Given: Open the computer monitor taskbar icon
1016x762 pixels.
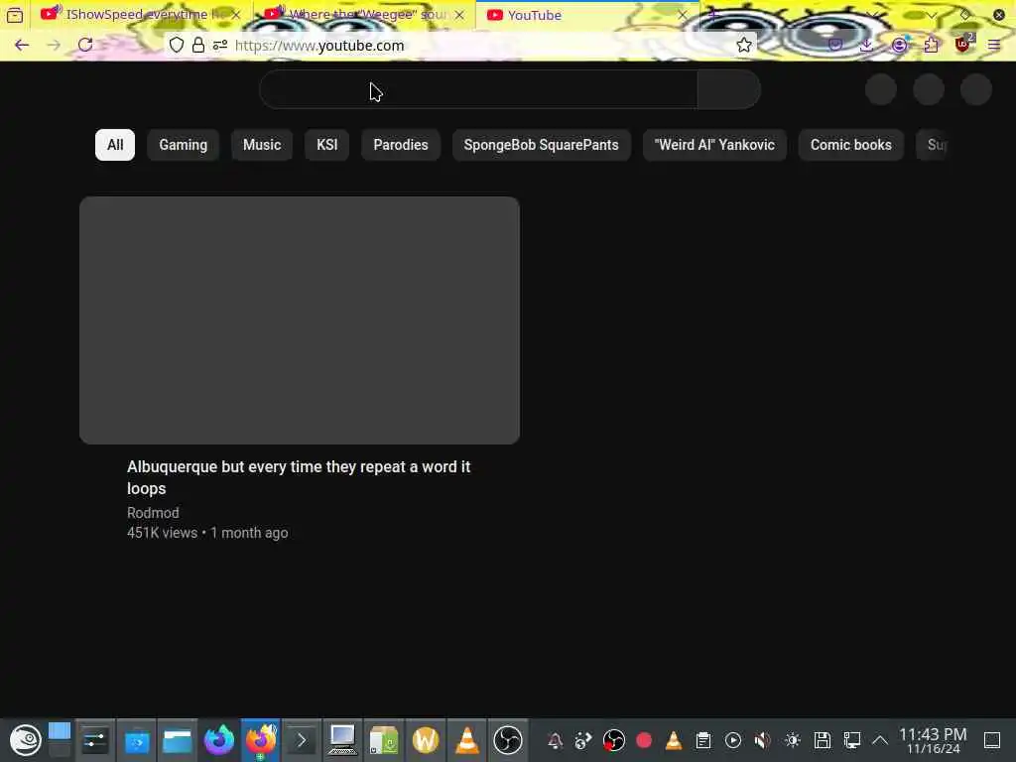Looking at the screenshot, I should [342, 740].
